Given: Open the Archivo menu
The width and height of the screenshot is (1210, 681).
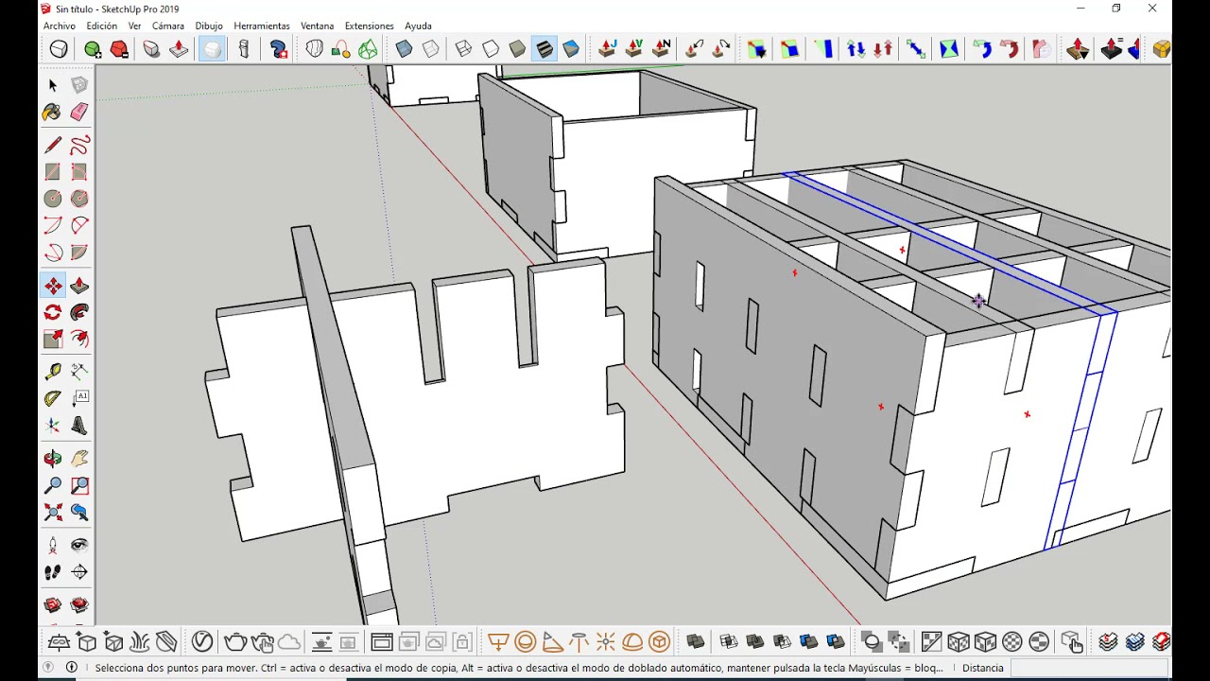Looking at the screenshot, I should point(60,26).
